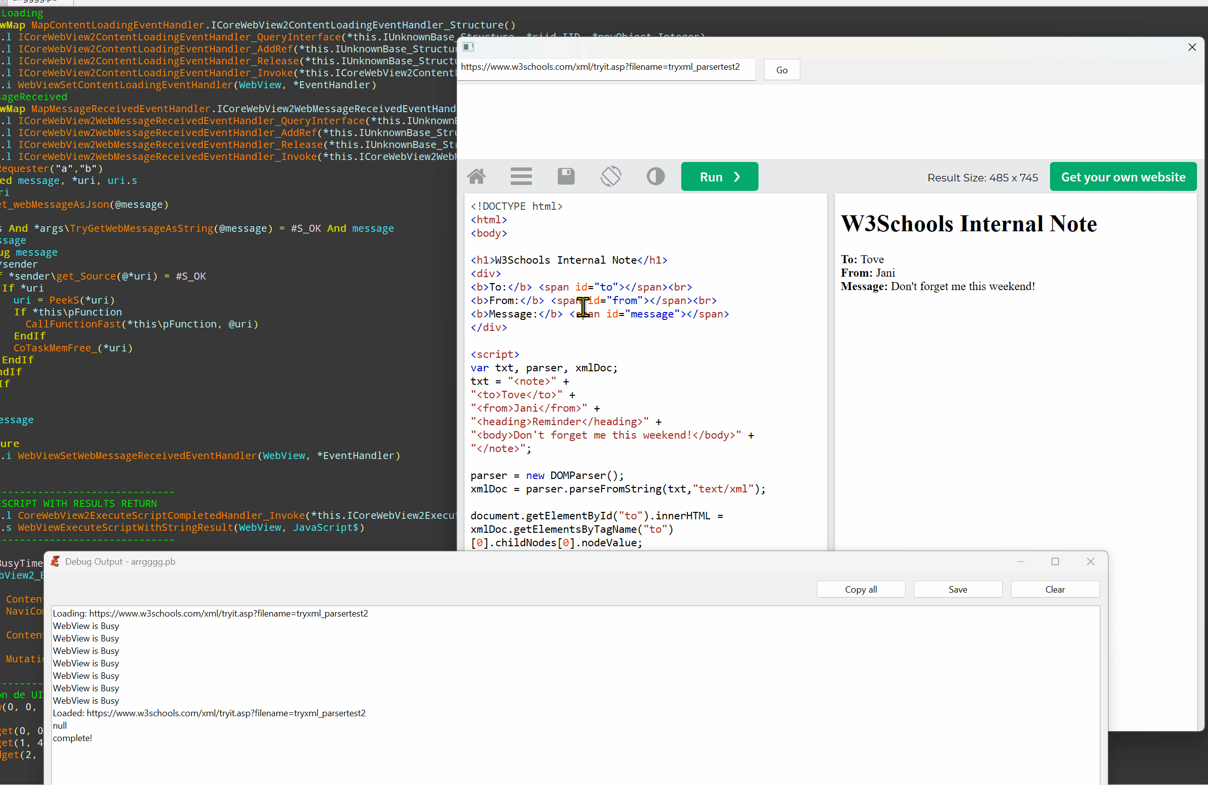
Task: Click the '<script>' tag line in editor
Action: pos(495,354)
